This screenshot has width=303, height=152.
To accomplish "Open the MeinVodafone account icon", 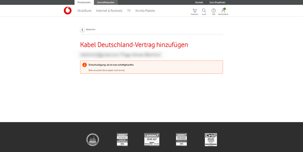I will point(223,10).
